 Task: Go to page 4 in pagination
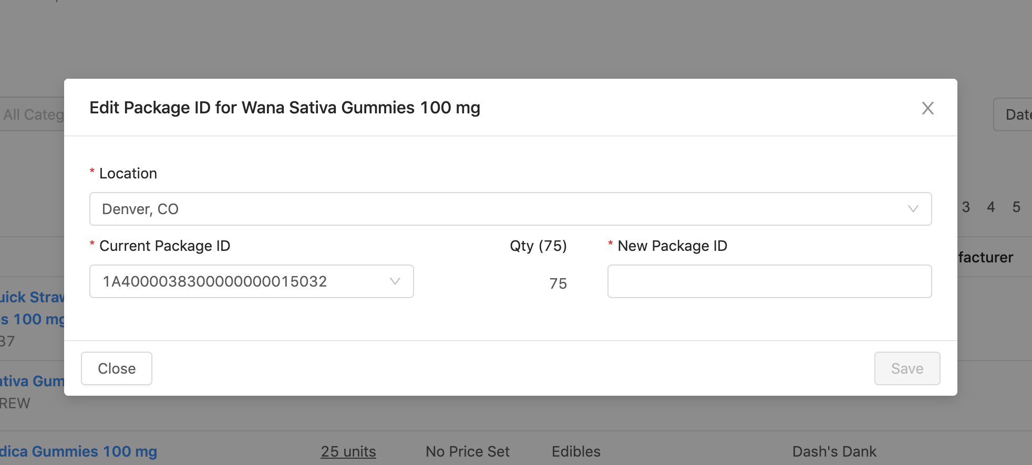click(991, 207)
